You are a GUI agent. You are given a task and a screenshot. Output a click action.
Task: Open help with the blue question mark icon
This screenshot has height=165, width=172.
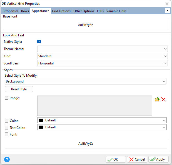(x=7, y=159)
